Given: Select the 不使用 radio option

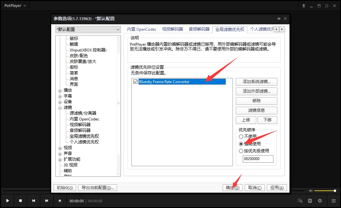Looking at the screenshot, I should tap(248, 136).
